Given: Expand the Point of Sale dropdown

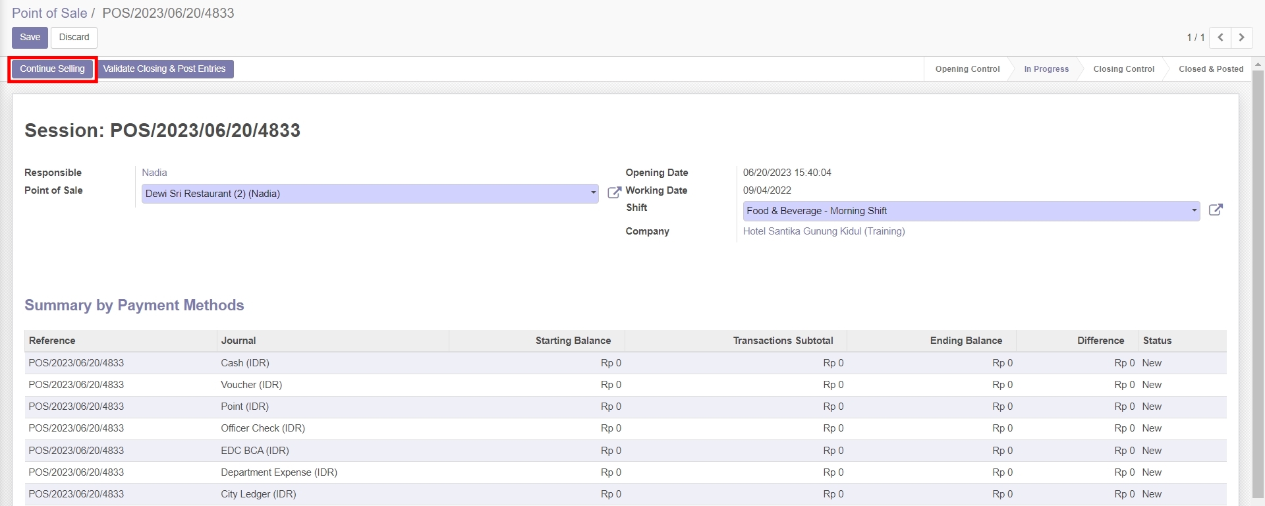Looking at the screenshot, I should [593, 194].
